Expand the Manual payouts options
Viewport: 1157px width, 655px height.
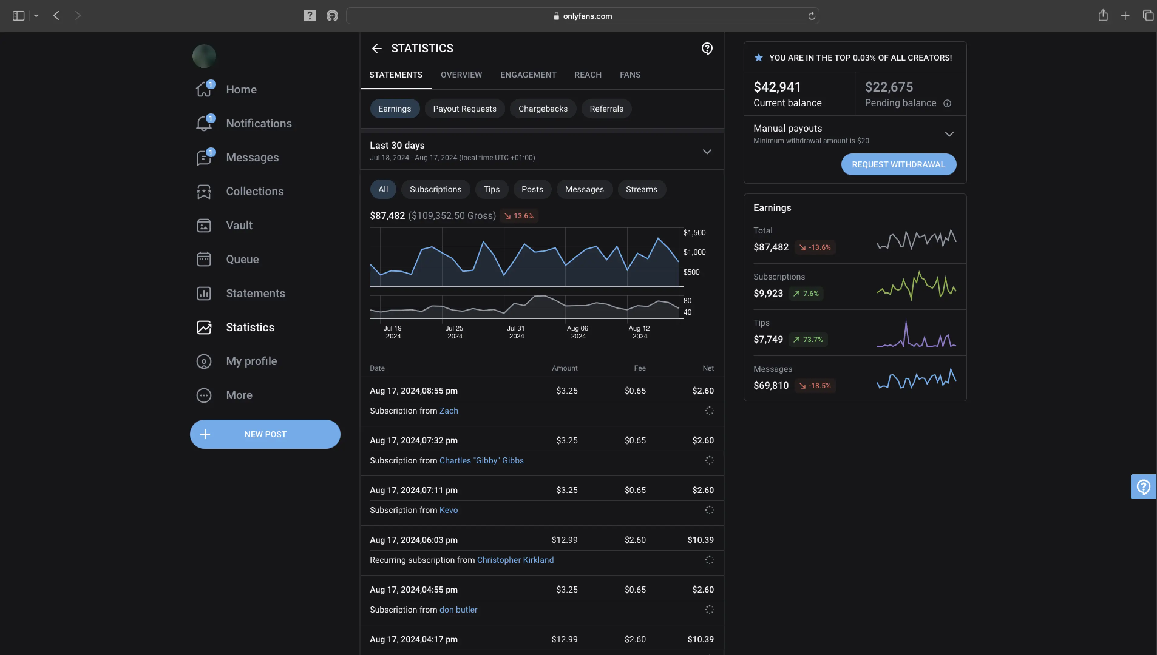pyautogui.click(x=949, y=134)
